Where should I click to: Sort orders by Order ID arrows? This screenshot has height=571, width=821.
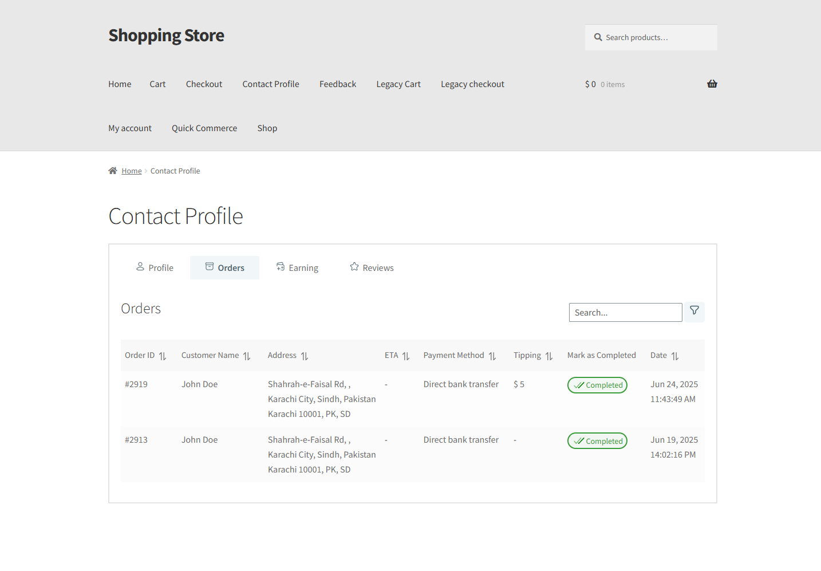[163, 356]
